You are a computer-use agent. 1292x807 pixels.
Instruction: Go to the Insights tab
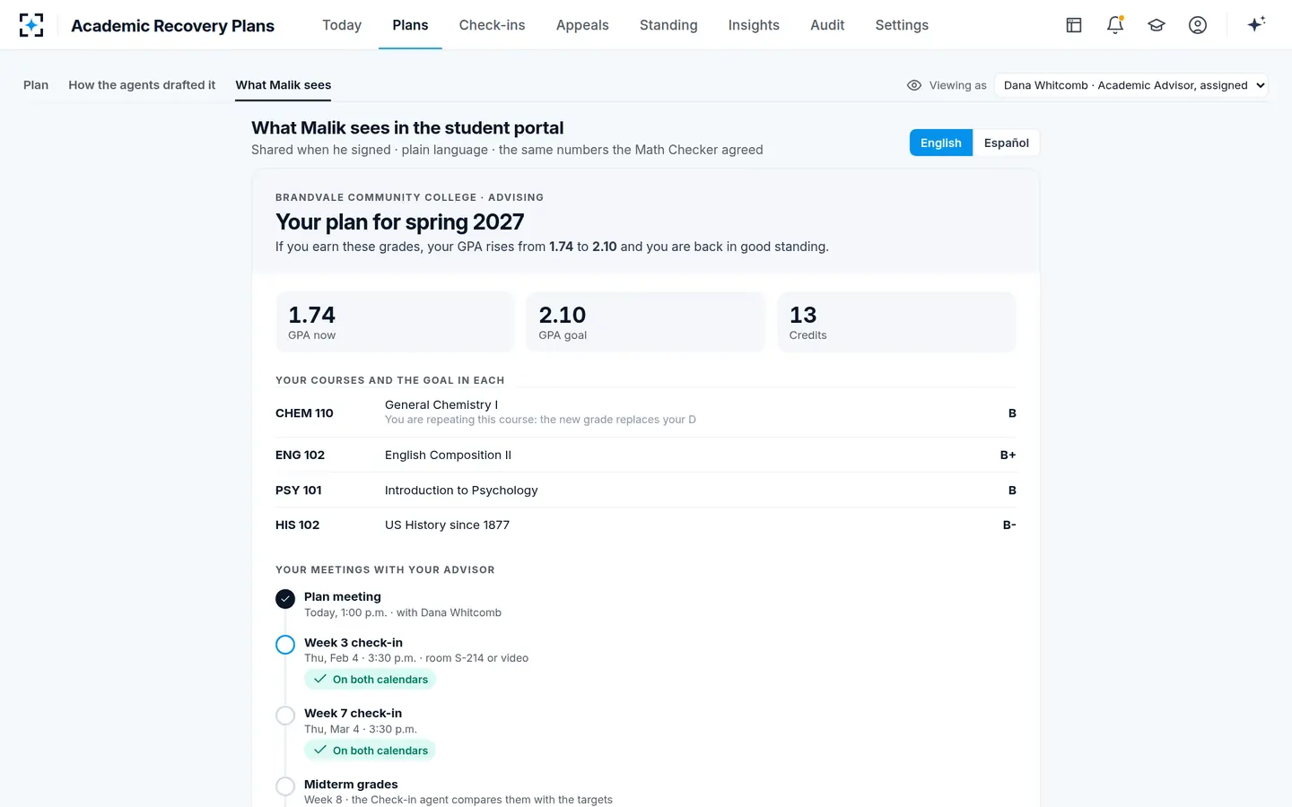coord(754,25)
